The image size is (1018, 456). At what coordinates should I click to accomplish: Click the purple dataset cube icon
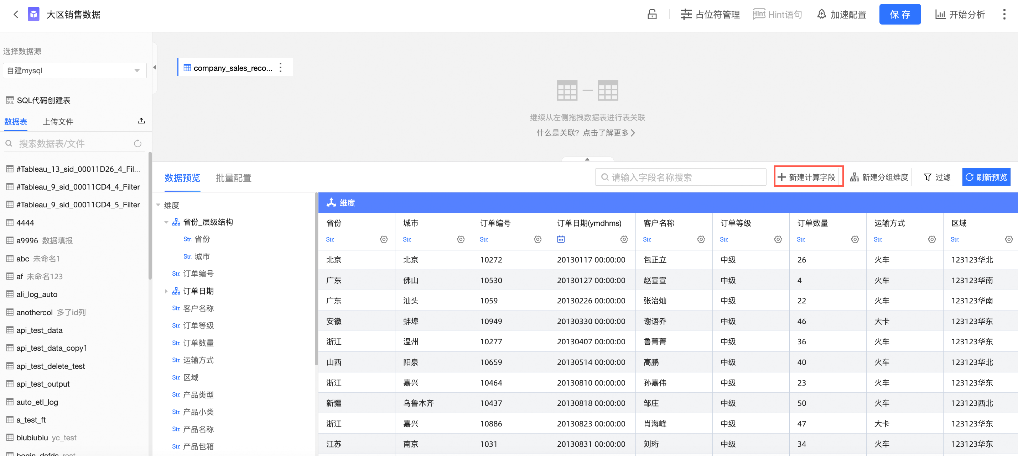tap(33, 15)
